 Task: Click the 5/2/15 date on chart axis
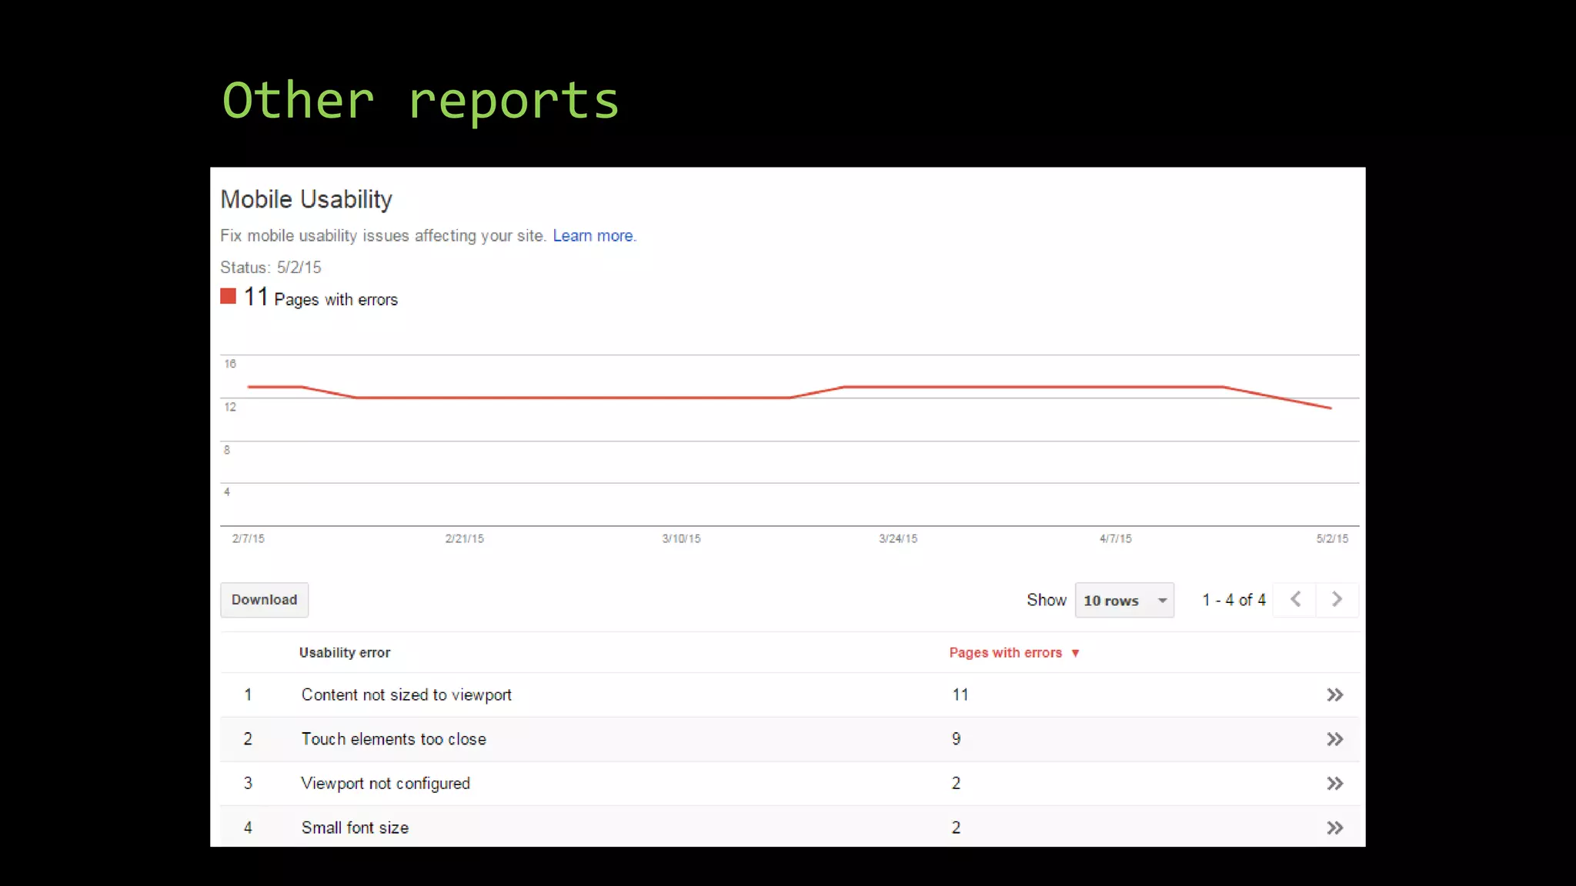[1332, 539]
